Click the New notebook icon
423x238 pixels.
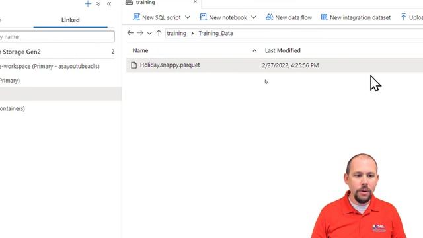(x=203, y=17)
